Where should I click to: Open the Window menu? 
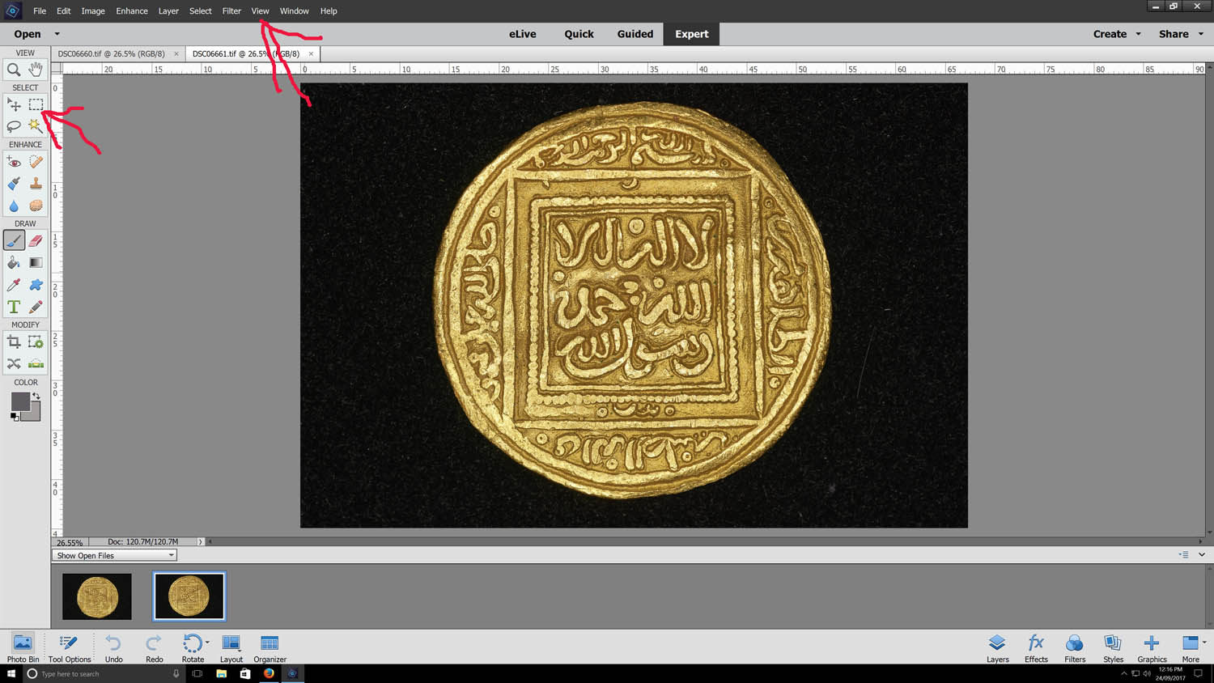(295, 11)
